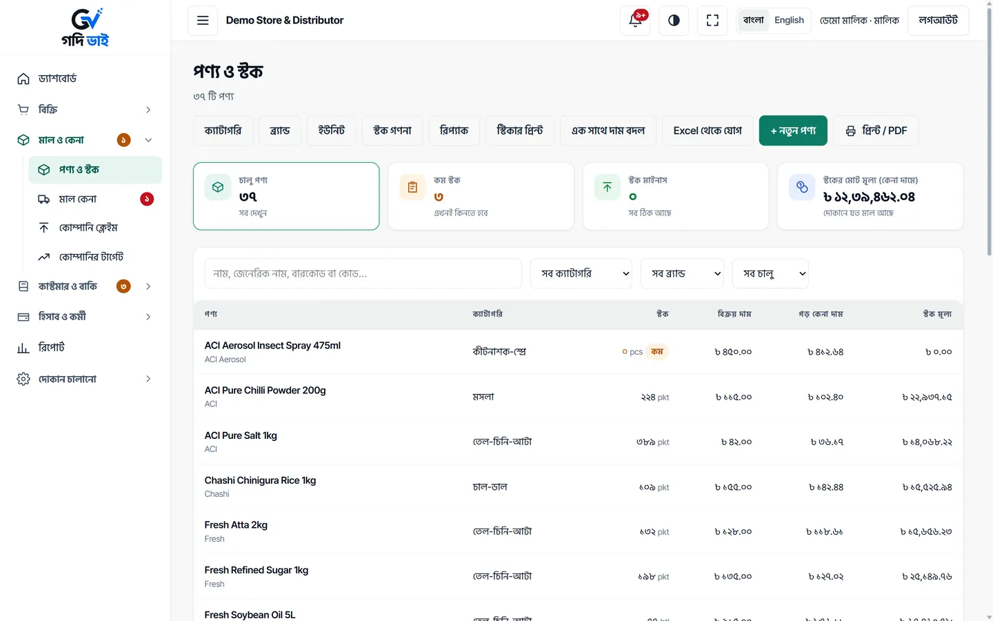Viewport: 993px width, 621px height.
Task: Click the স্টিকার প্রিন্ট button
Action: click(x=520, y=130)
